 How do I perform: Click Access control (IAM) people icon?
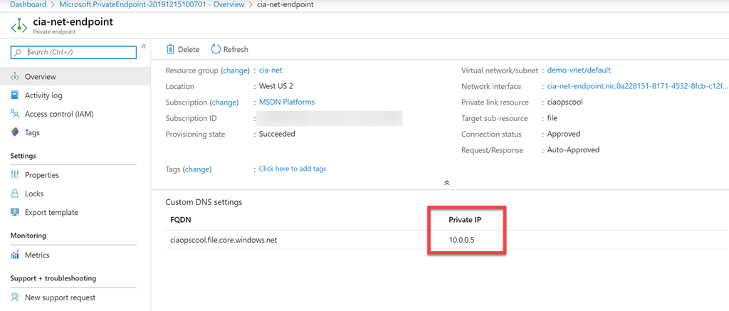coord(16,114)
